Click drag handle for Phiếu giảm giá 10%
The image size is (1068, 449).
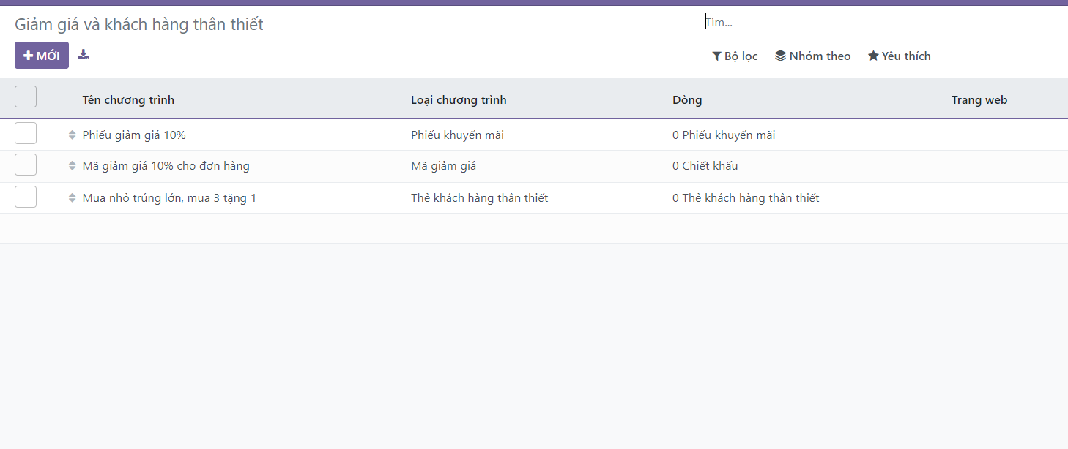tap(72, 135)
